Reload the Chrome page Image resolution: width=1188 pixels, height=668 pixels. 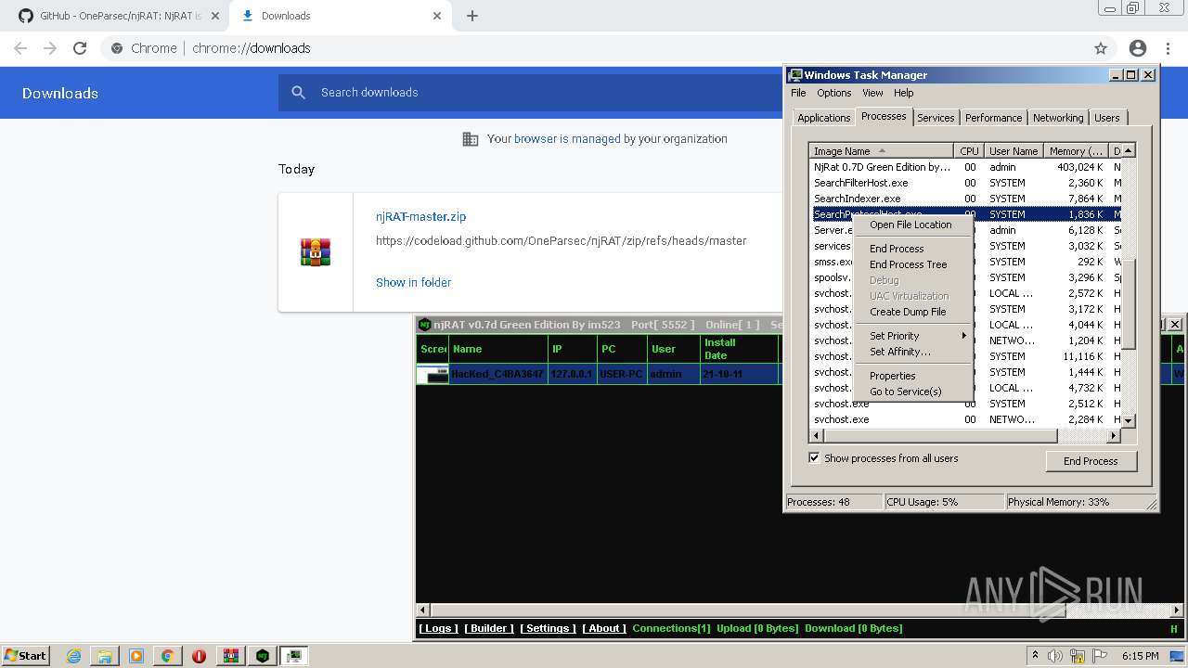[x=80, y=48]
